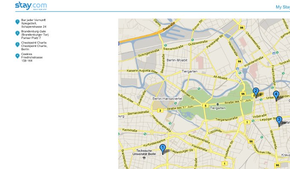Screen dimensions: 290x169
Task: Select Checkpoint Charlie list entry
Action: 34,46
